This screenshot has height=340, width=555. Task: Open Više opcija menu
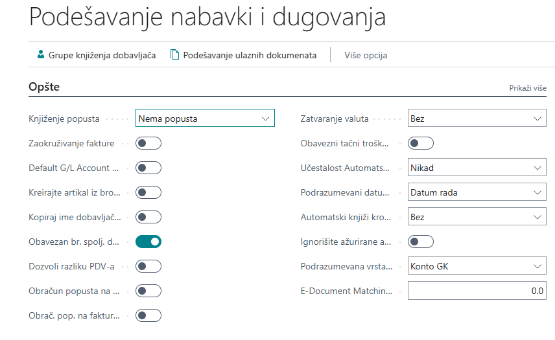366,55
